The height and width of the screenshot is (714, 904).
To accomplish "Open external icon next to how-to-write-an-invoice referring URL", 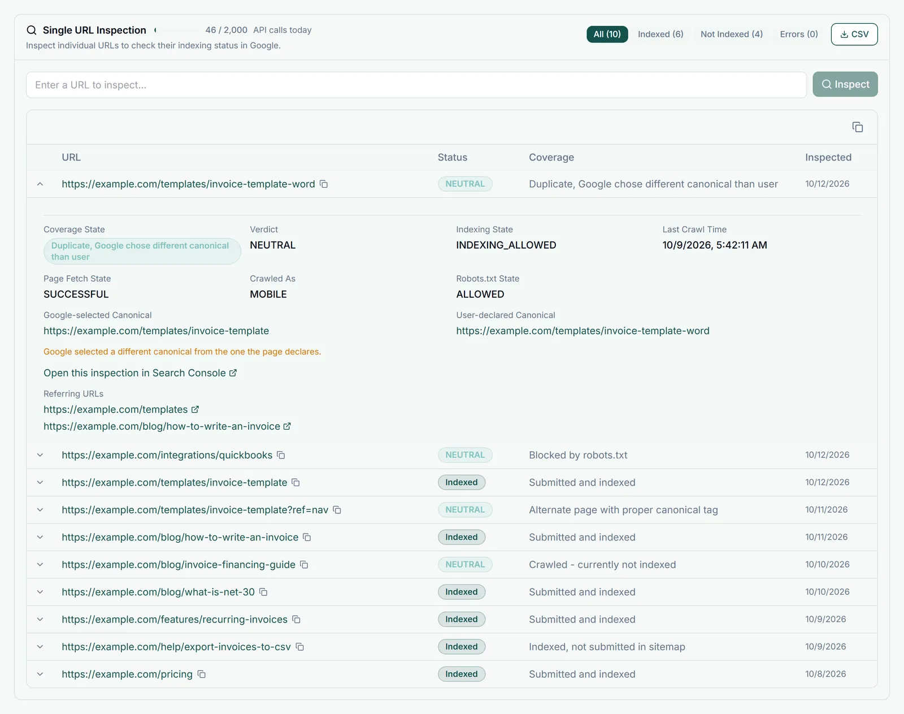I will [287, 426].
